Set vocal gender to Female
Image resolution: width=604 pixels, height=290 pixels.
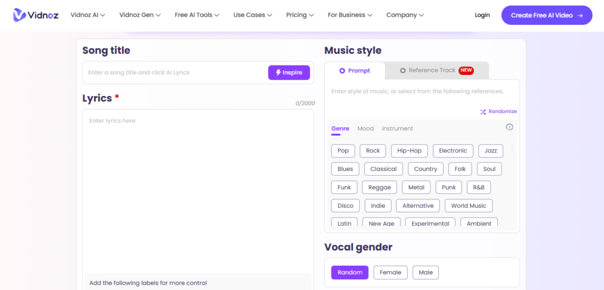(390, 272)
